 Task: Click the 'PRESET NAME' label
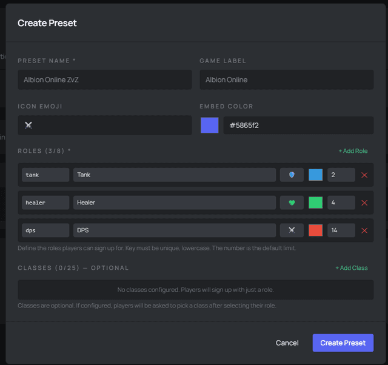point(47,61)
